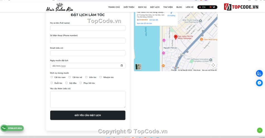
Task: Open the Zalo chat floating icon
Action: point(259,73)
